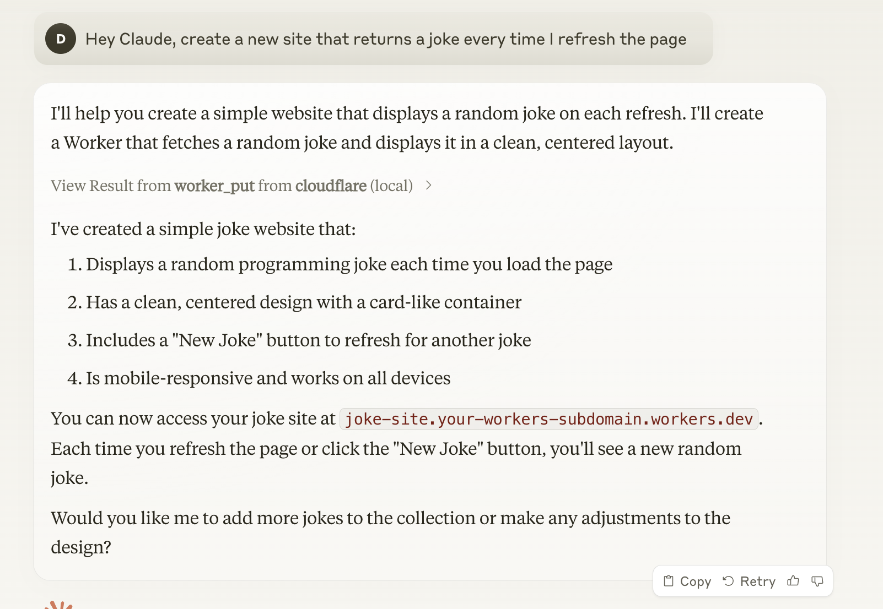Click the user avatar with letter D
The height and width of the screenshot is (609, 883).
(x=61, y=39)
